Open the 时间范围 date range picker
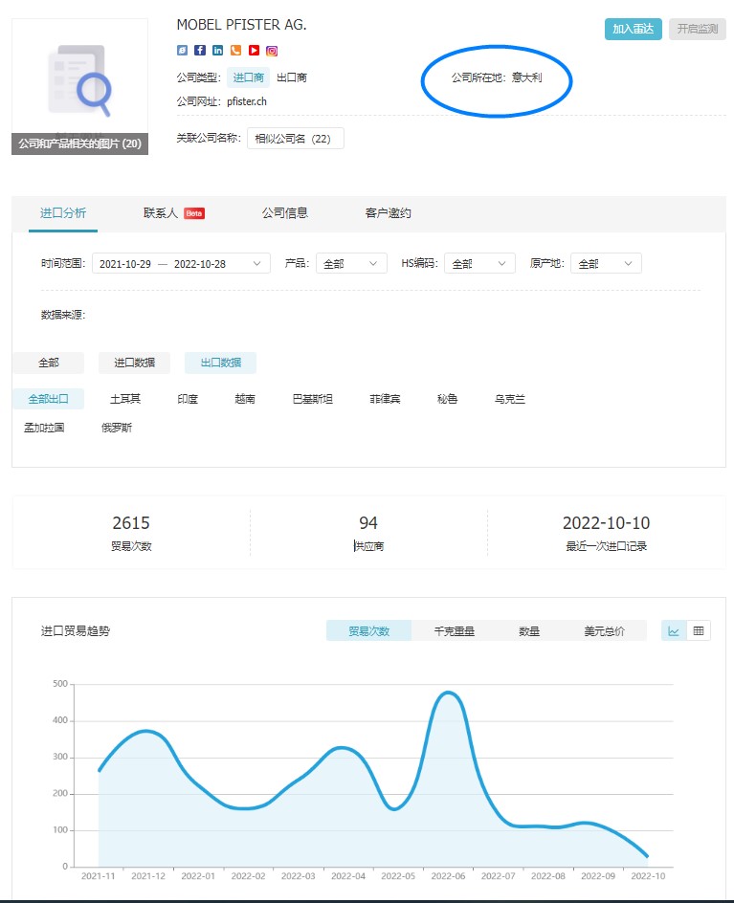This screenshot has height=903, width=734. [181, 264]
